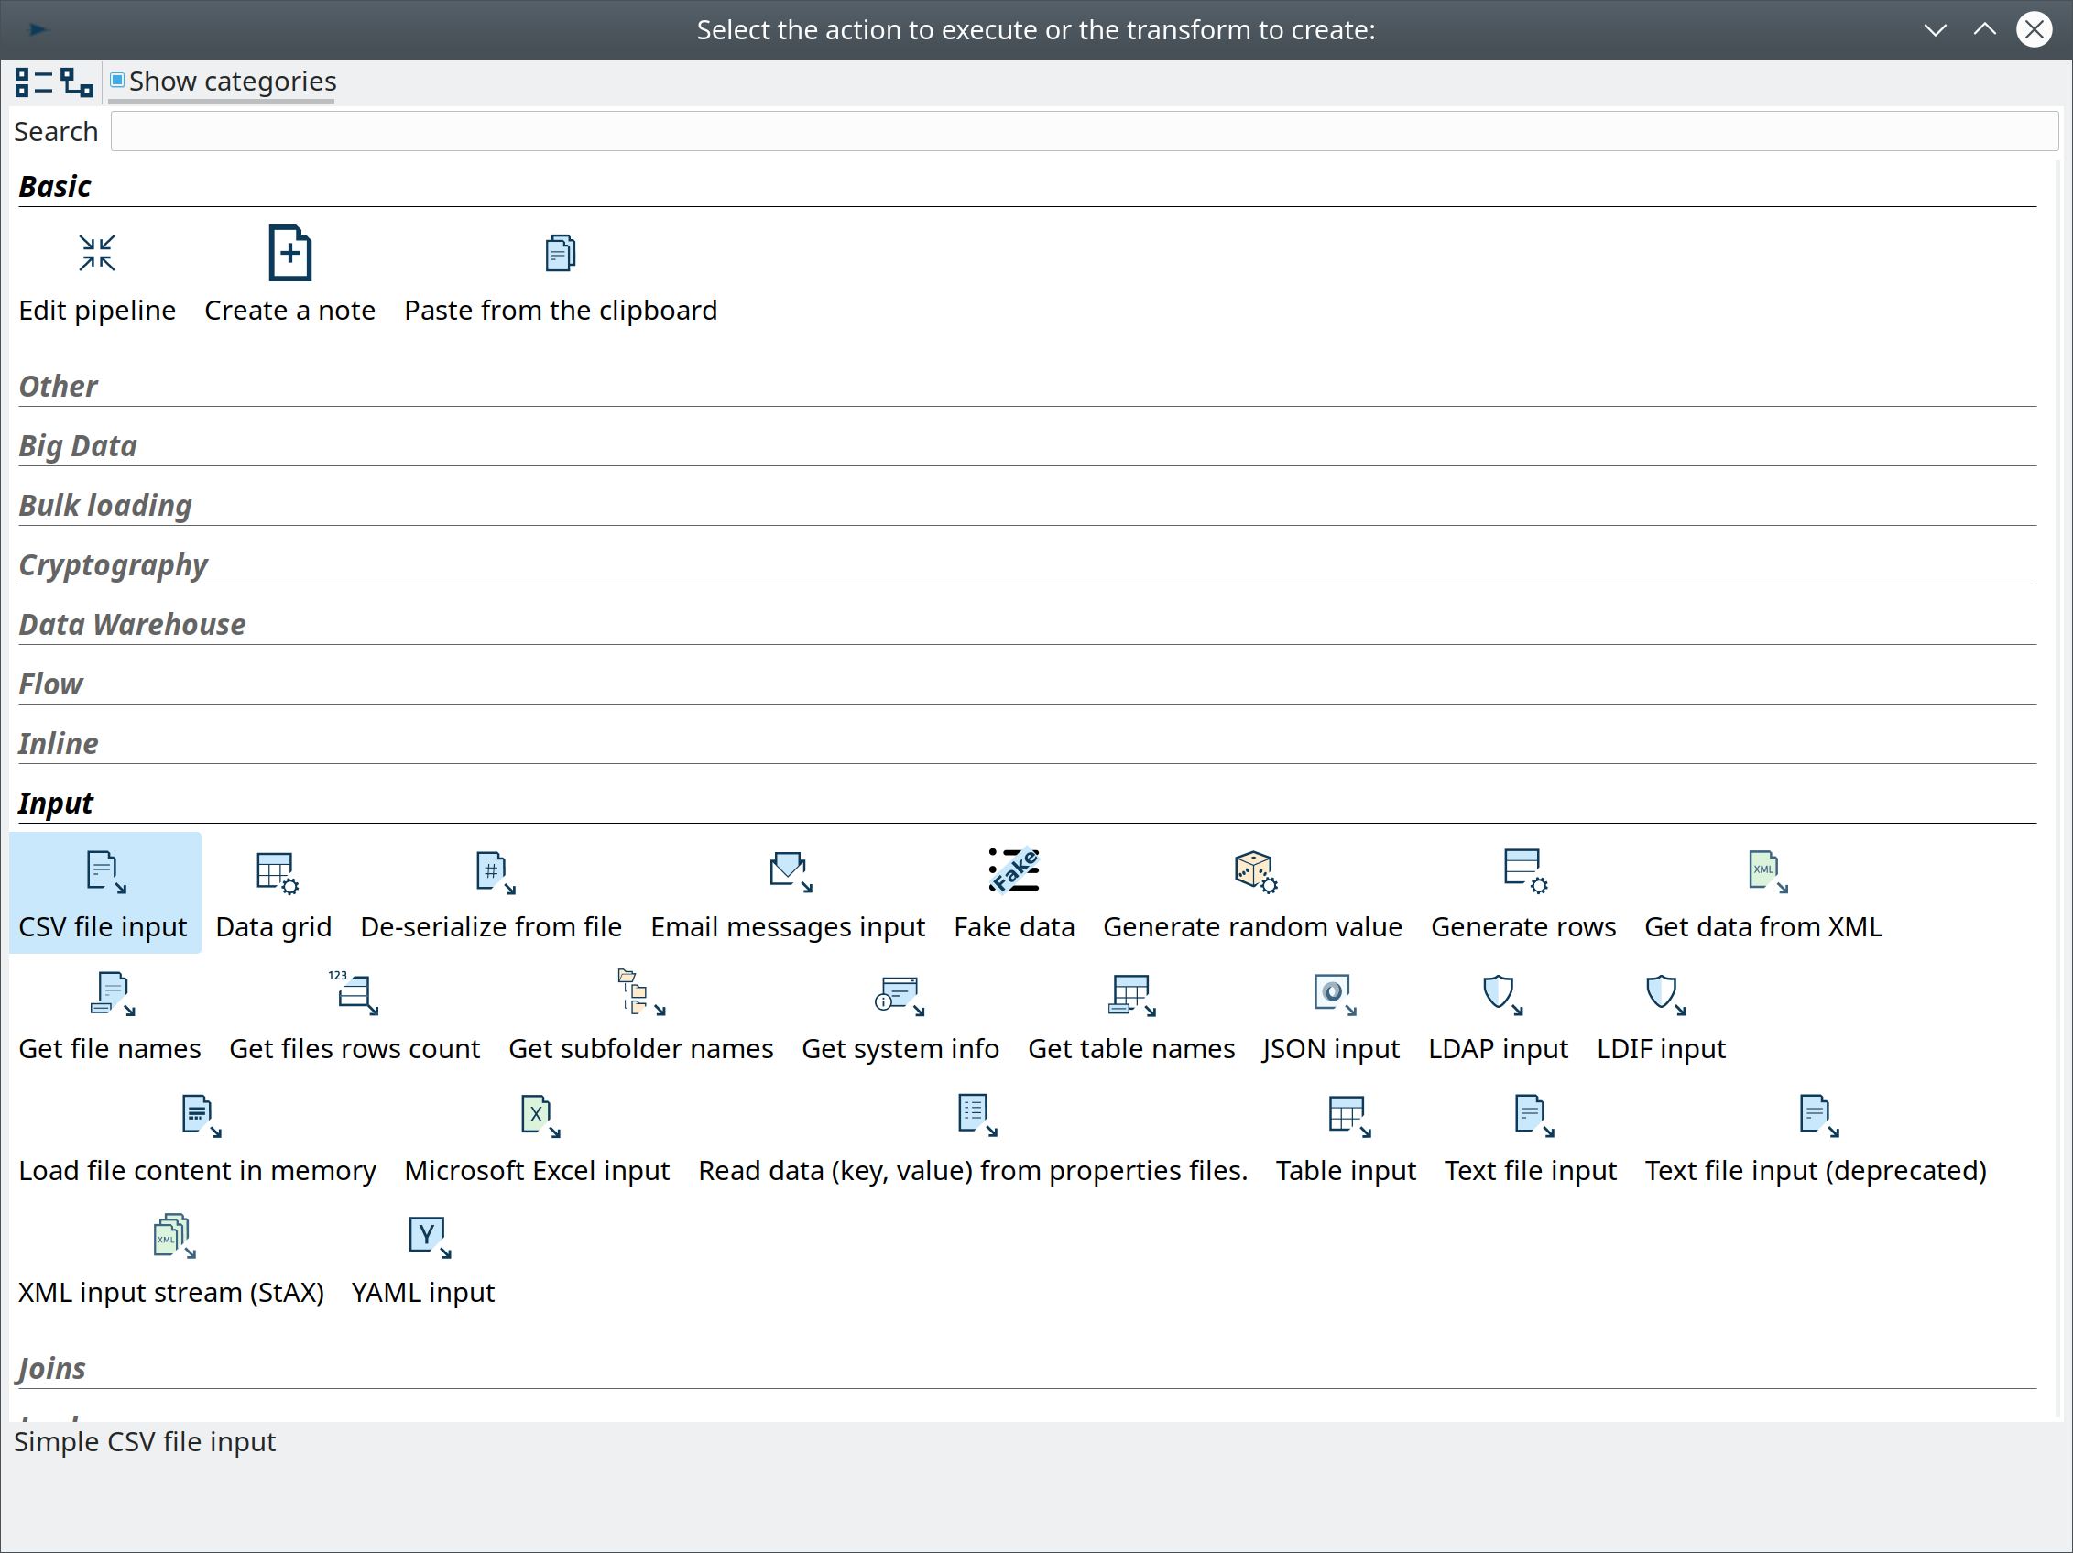The width and height of the screenshot is (2073, 1553).
Task: Click the Paste from the clipboard icon
Action: [x=560, y=254]
